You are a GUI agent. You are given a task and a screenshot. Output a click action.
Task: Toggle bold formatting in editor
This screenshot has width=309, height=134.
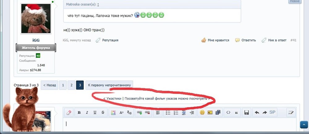pyautogui.click(x=79, y=112)
